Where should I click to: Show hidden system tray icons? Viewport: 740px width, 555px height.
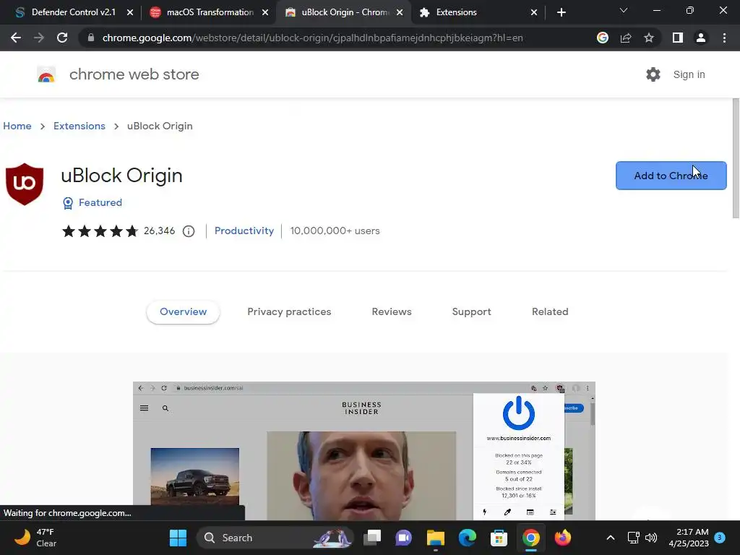coord(610,538)
